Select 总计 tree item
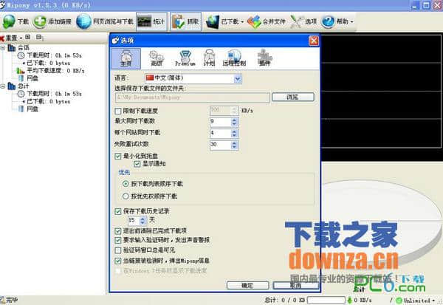 pos(24,86)
